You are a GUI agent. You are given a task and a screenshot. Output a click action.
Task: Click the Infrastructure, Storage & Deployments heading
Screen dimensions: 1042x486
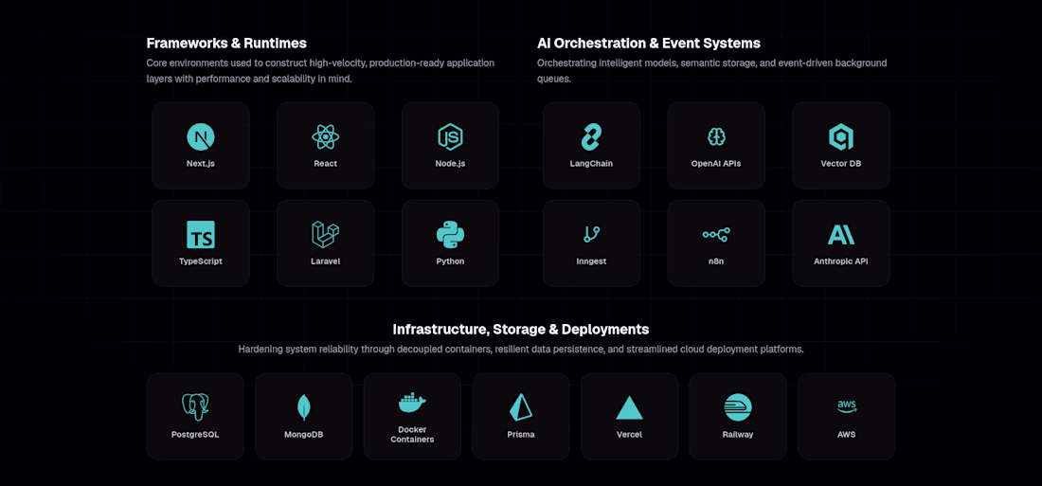pyautogui.click(x=521, y=329)
